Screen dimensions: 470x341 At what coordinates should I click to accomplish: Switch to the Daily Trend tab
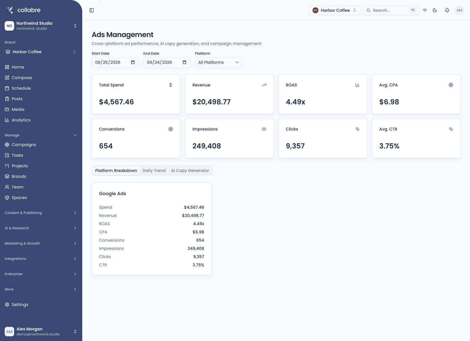pos(154,170)
